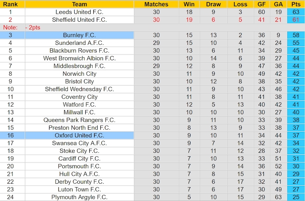Sort by the Matches column header
Screen dimensions: 305x201
coord(156,4)
